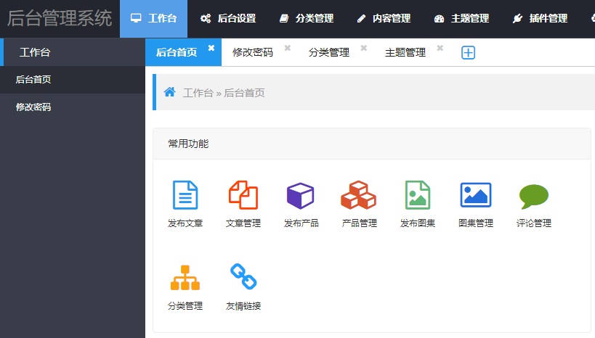Close the 分类管理 tab
This screenshot has height=338, width=595.
364,48
